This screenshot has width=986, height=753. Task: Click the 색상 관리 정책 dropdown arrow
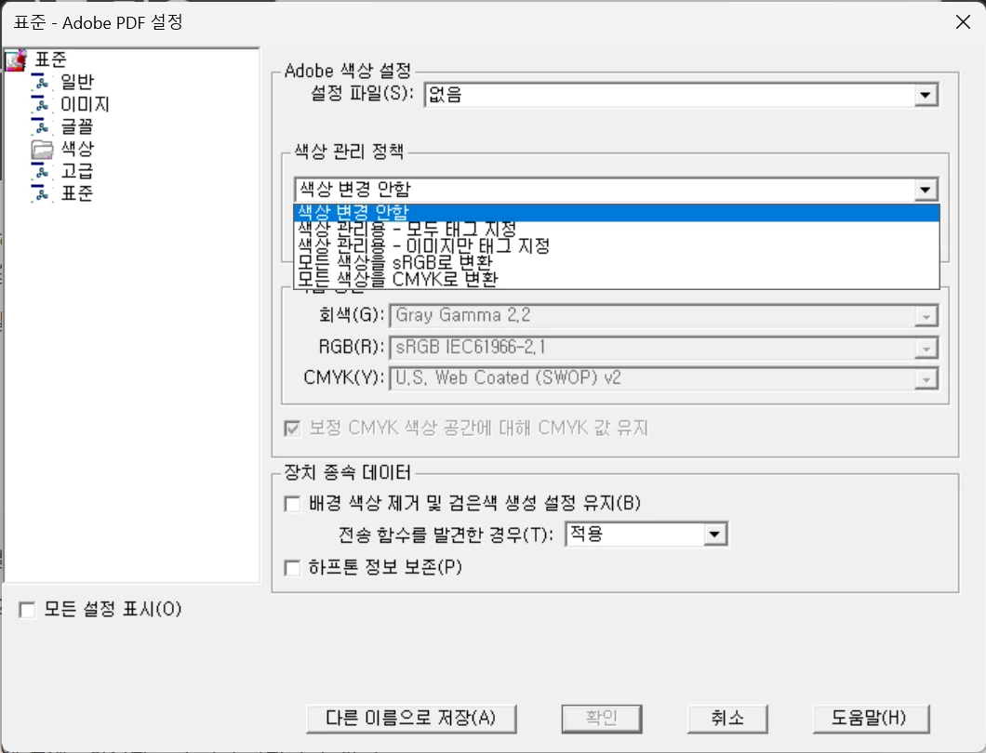point(925,190)
